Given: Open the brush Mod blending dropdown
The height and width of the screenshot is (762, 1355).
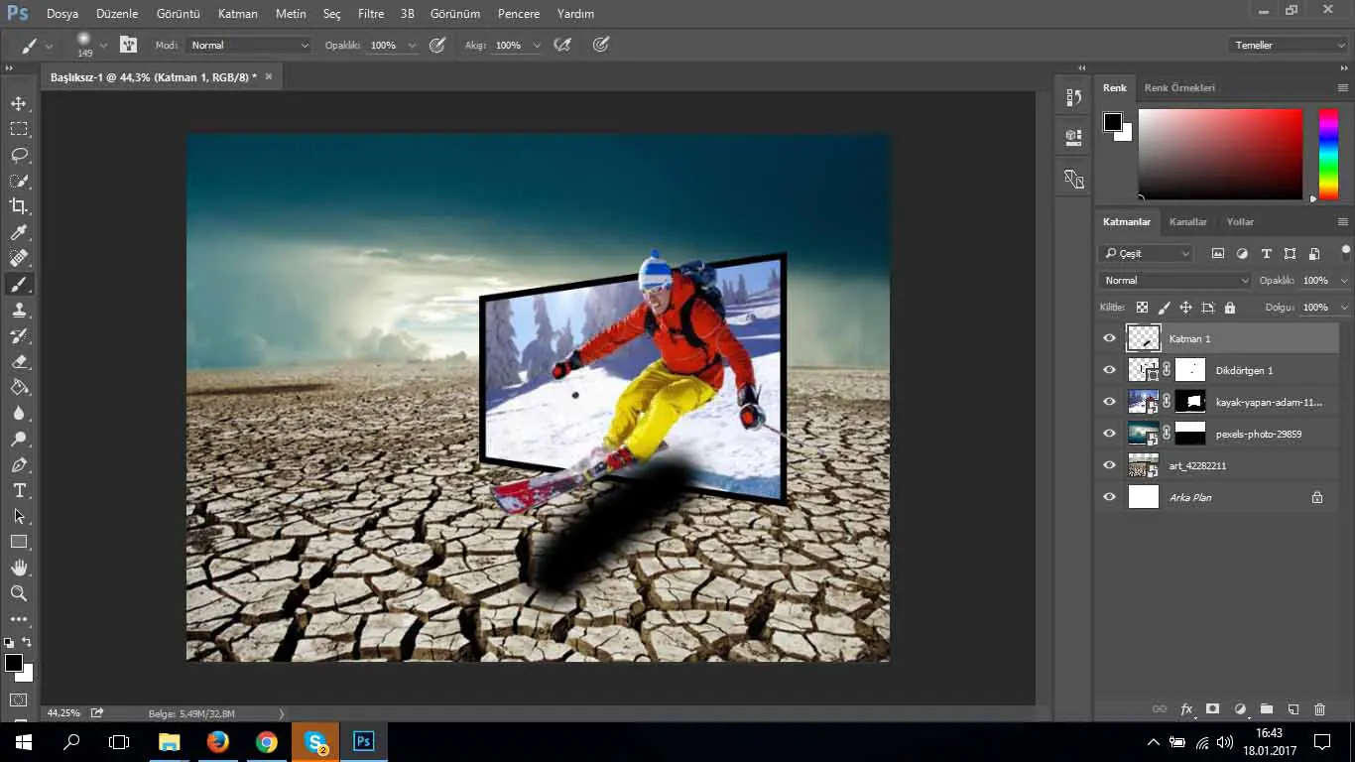Looking at the screenshot, I should click(x=248, y=46).
